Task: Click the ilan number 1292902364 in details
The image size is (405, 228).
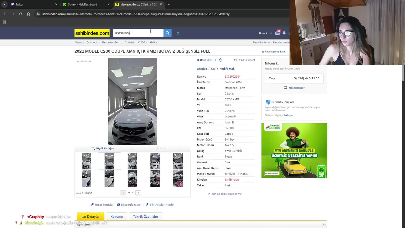Action: [233, 77]
